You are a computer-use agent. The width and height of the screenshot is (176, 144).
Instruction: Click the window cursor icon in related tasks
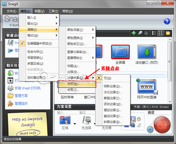coord(10,80)
